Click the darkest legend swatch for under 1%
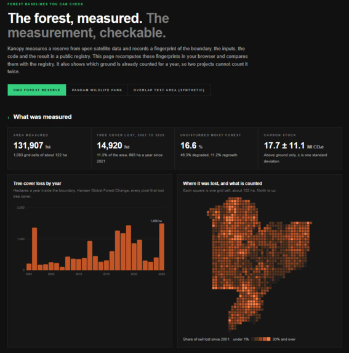The height and width of the screenshot is (353, 349). coord(253,339)
